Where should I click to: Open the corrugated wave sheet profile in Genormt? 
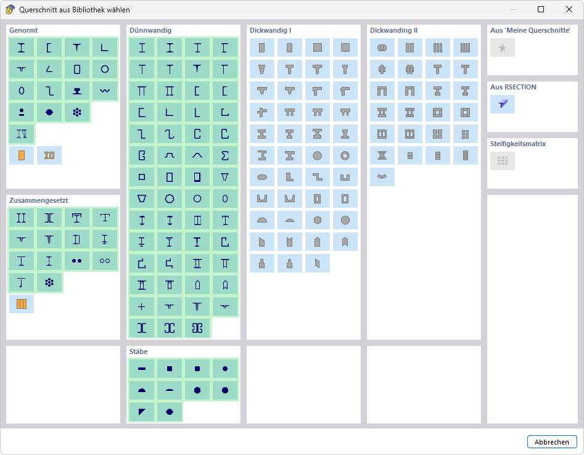click(105, 91)
